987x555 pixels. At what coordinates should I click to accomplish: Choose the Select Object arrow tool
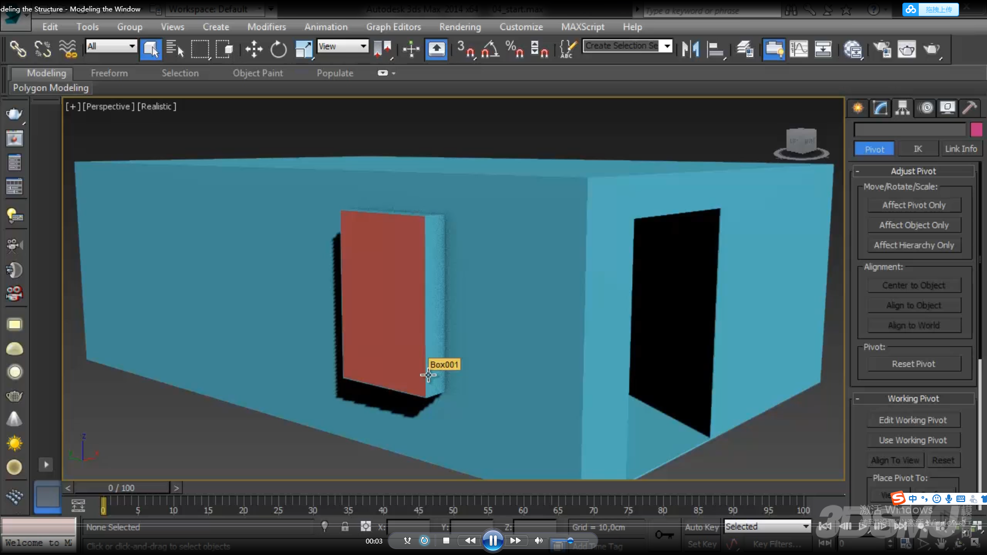point(151,49)
